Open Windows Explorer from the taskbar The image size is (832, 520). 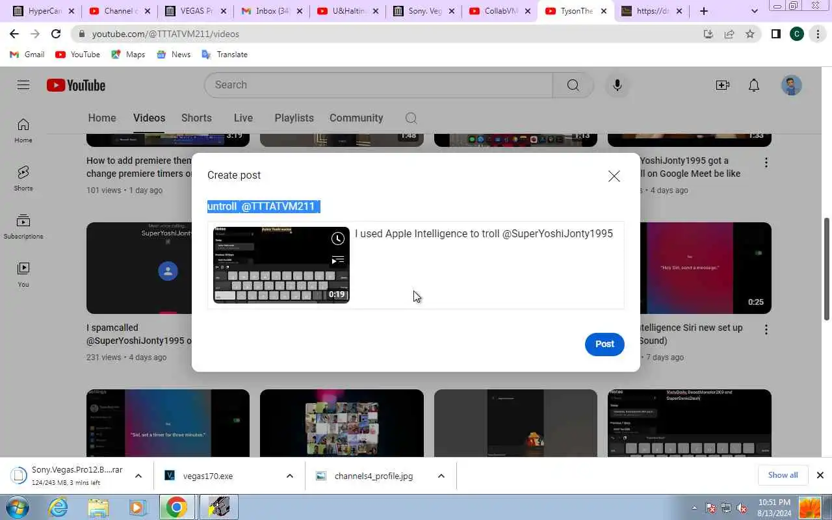coord(98,507)
